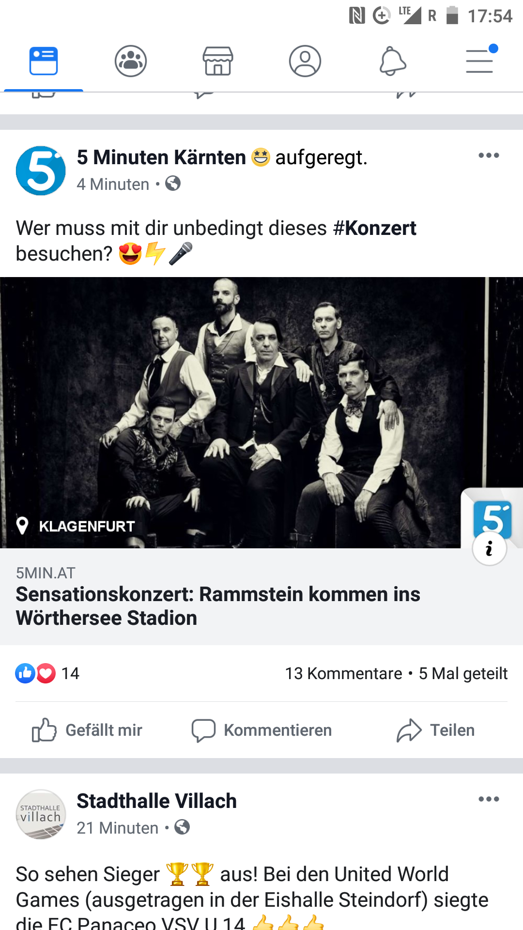Open options for Stadthalle Villach post
Viewport: 523px width, 930px height.
click(489, 799)
